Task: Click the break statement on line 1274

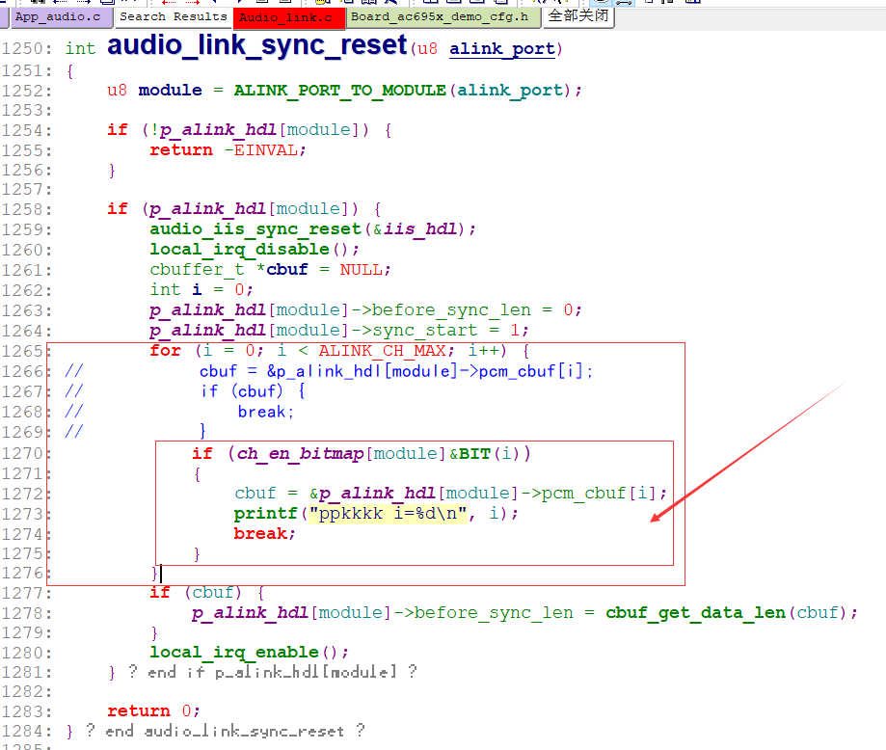Action: click(260, 533)
